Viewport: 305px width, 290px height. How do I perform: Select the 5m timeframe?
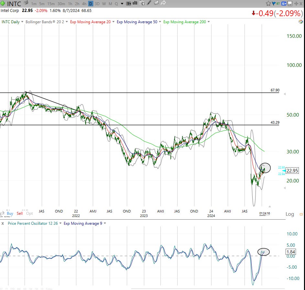click(42, 4)
